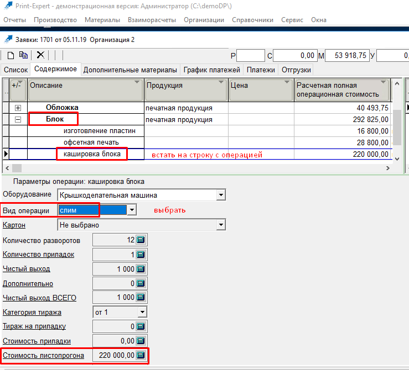Switch to the График платежей tab

[x=211, y=70]
